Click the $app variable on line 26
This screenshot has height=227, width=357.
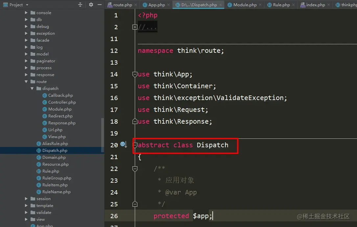201,216
